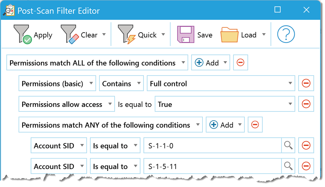Load filter using the folder icon
Viewport: 325px width, 187px height.
229,35
